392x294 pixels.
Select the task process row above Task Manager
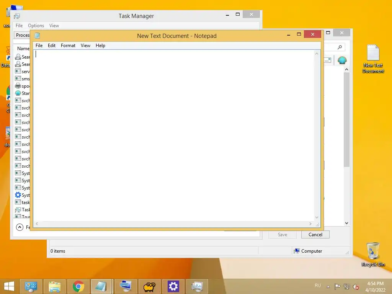[22, 202]
